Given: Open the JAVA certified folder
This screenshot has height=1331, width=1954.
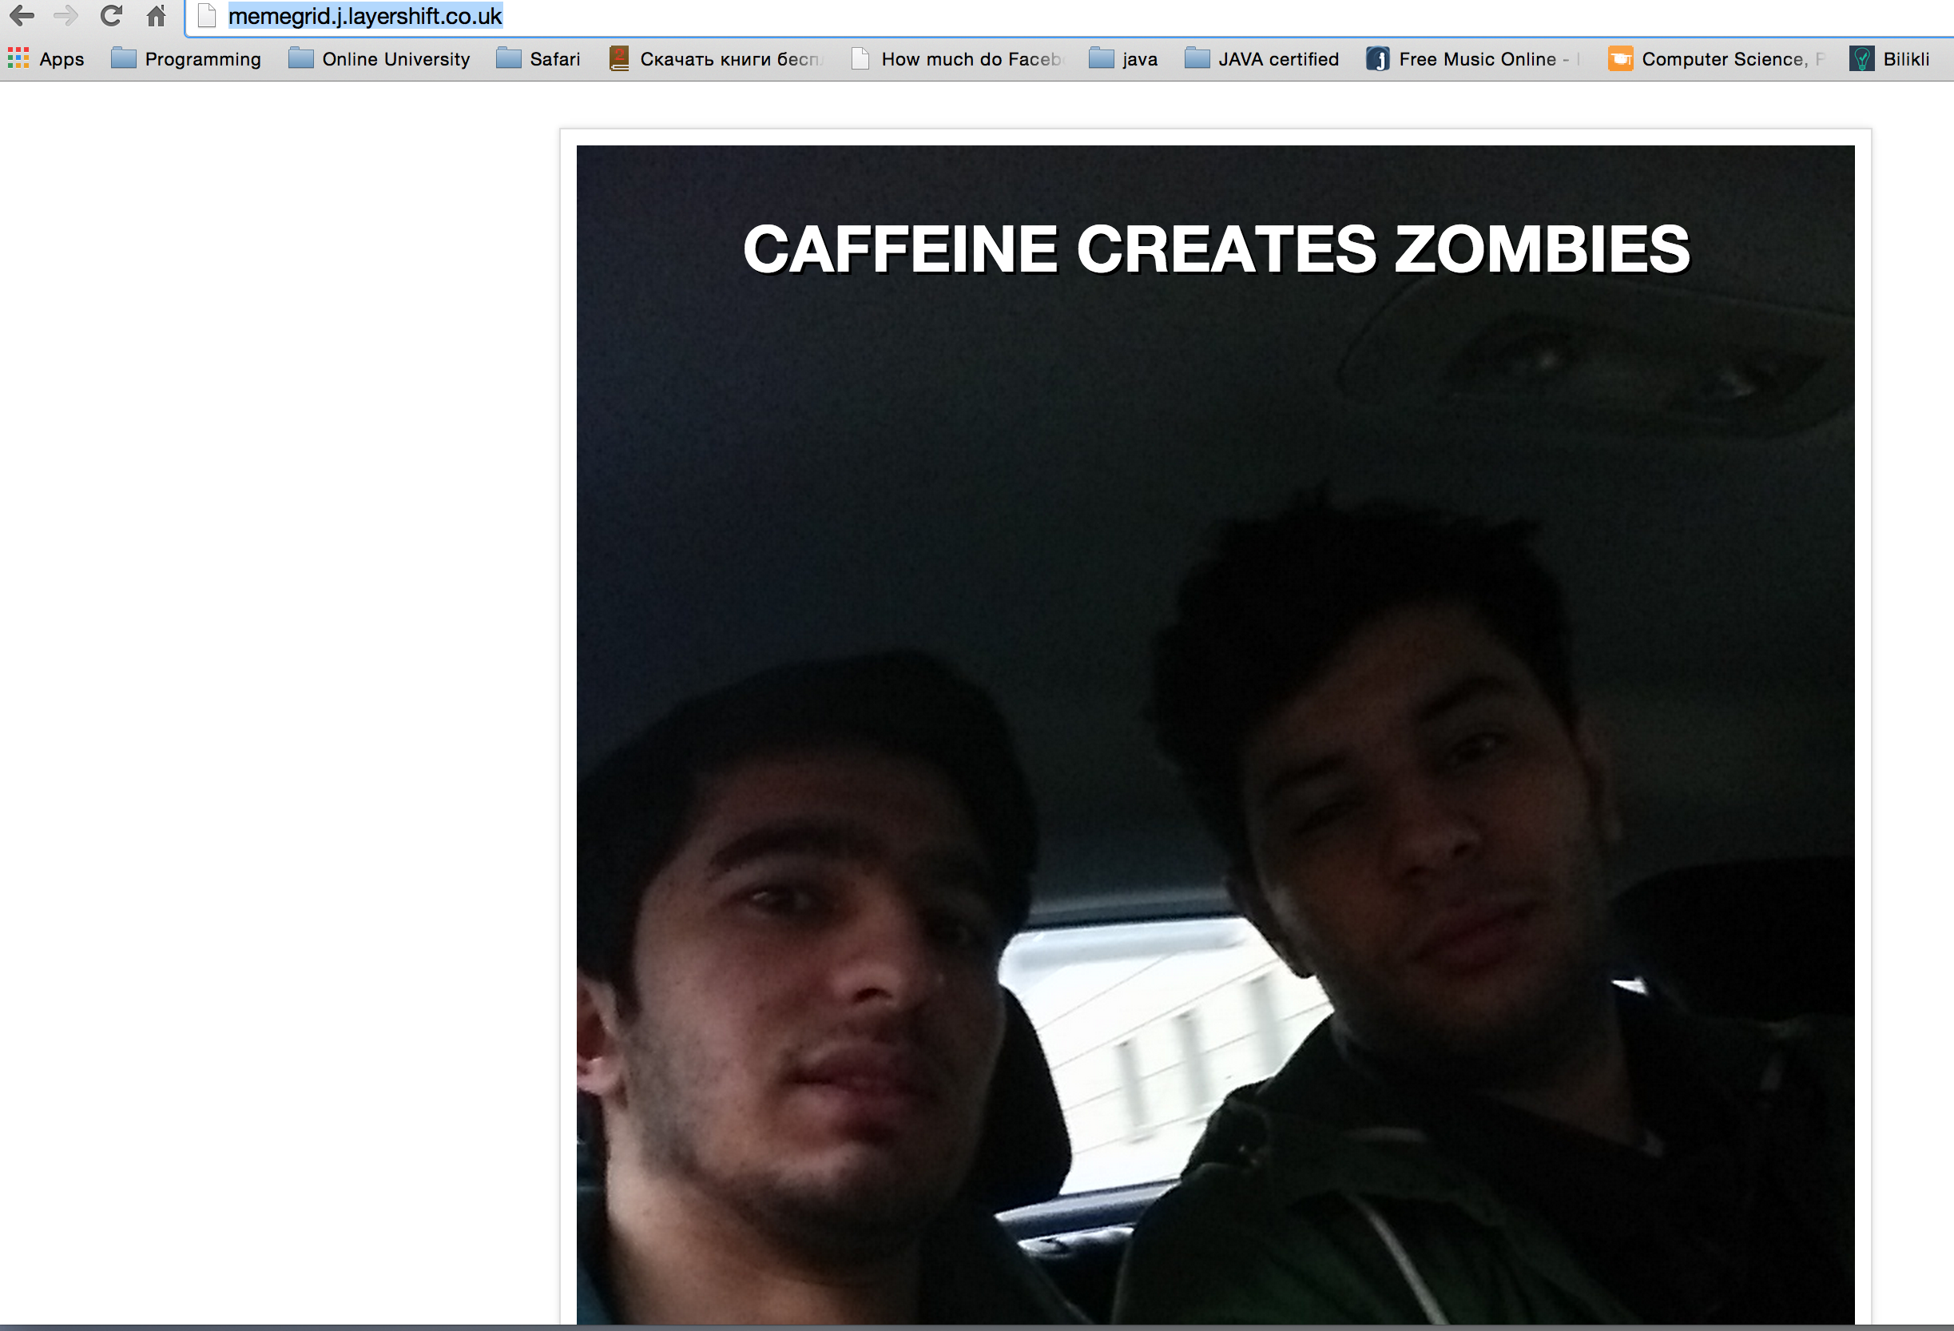Looking at the screenshot, I should pyautogui.click(x=1262, y=59).
